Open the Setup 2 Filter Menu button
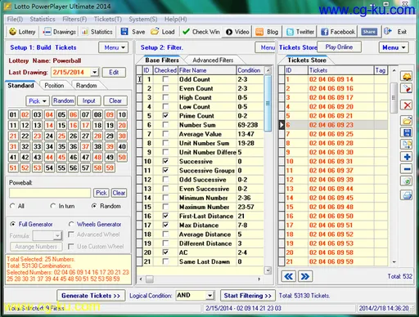This screenshot has width=419, height=317. [265, 47]
